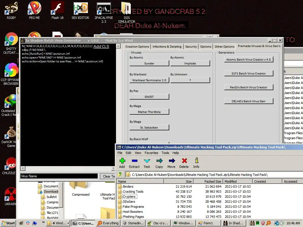The width and height of the screenshot is (303, 227).
Task: Click the Warbiest Terminator 2.0 button
Action: pyautogui.click(x=149, y=80)
